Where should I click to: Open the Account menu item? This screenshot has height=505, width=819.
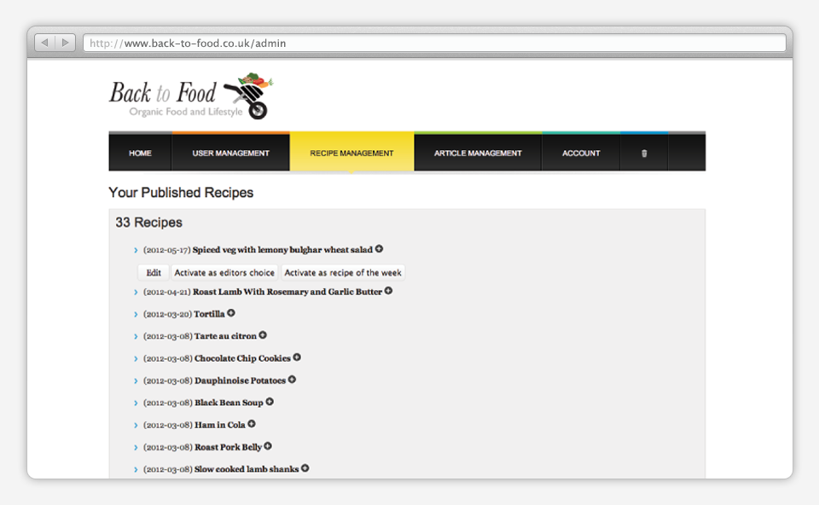581,153
